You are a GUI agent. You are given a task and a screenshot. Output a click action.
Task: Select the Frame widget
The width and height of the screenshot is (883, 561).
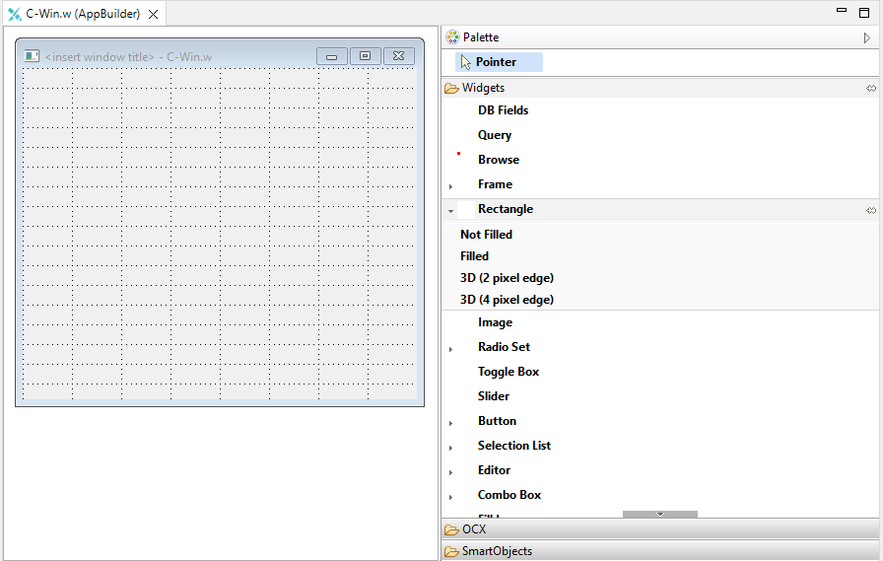tap(495, 184)
